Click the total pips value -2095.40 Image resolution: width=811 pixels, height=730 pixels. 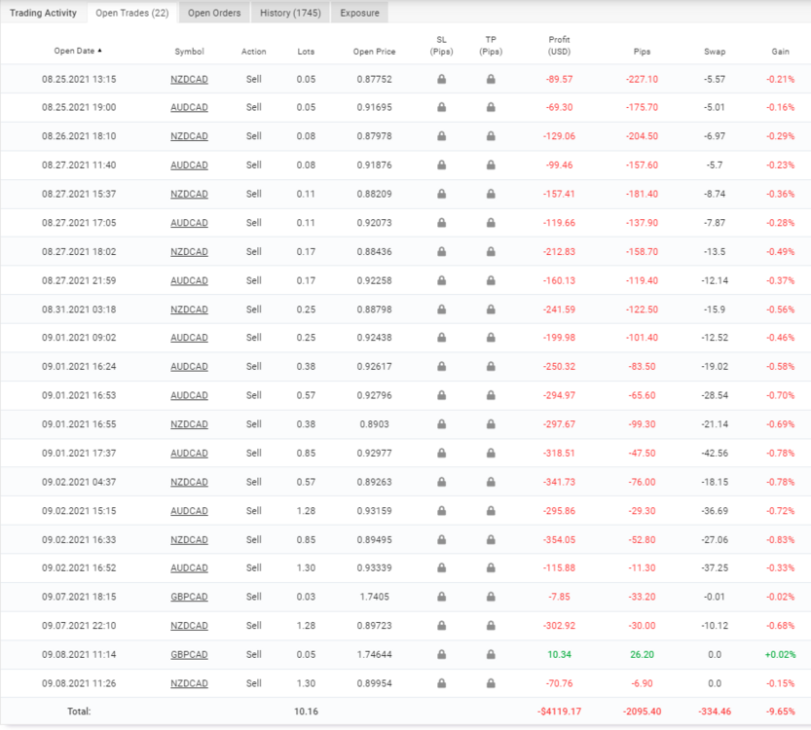click(x=642, y=712)
